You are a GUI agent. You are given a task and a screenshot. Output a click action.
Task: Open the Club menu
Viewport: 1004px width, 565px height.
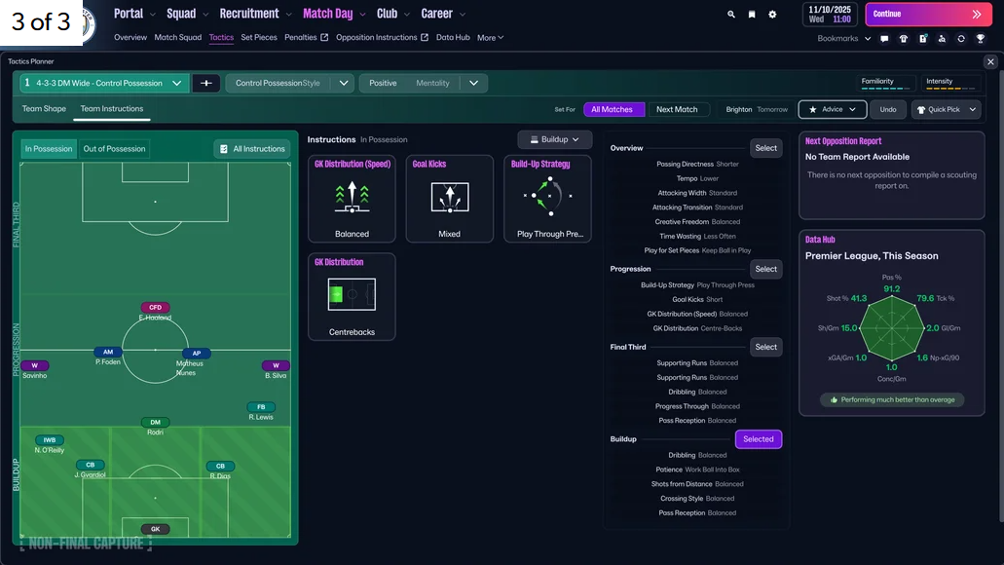392,14
